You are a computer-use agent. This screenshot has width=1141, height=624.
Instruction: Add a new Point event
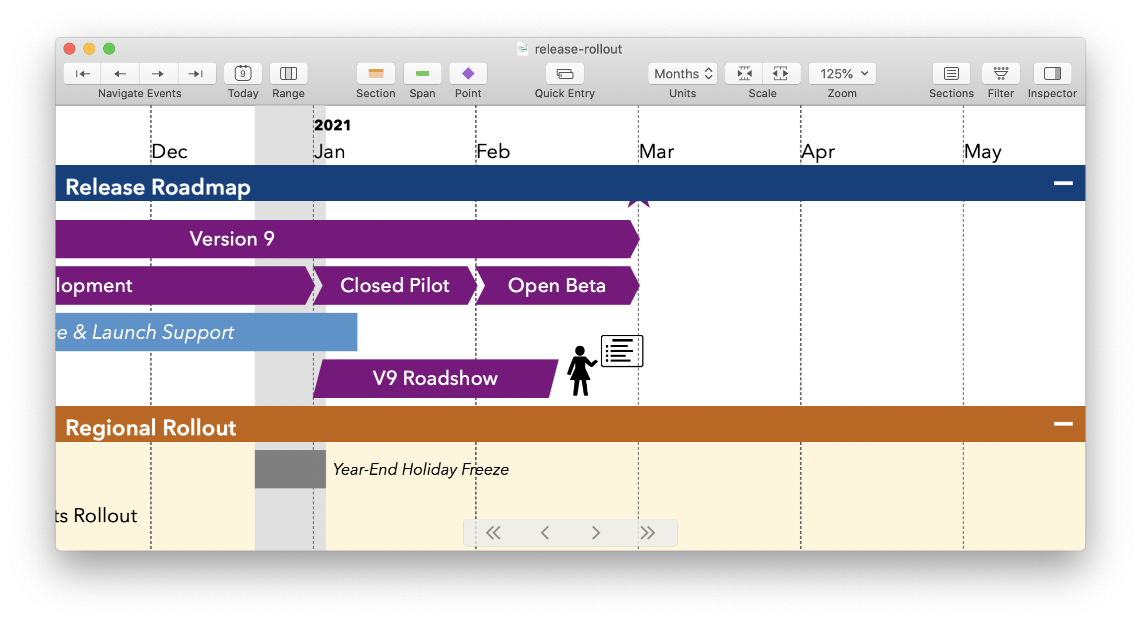[x=467, y=73]
